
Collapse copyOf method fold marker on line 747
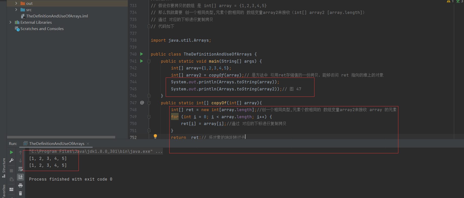tap(149, 103)
